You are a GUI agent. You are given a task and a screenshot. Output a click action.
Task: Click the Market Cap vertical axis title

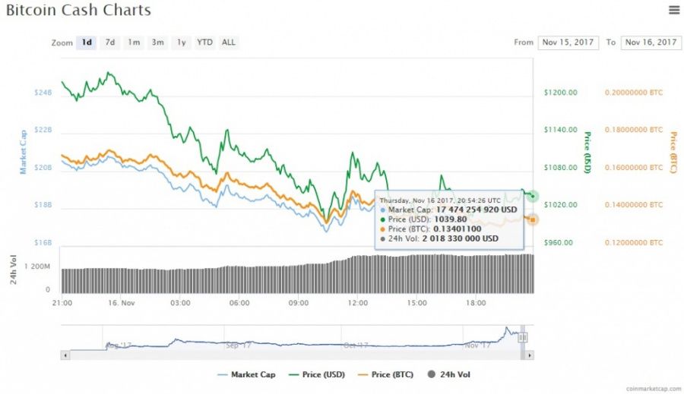pyautogui.click(x=23, y=152)
